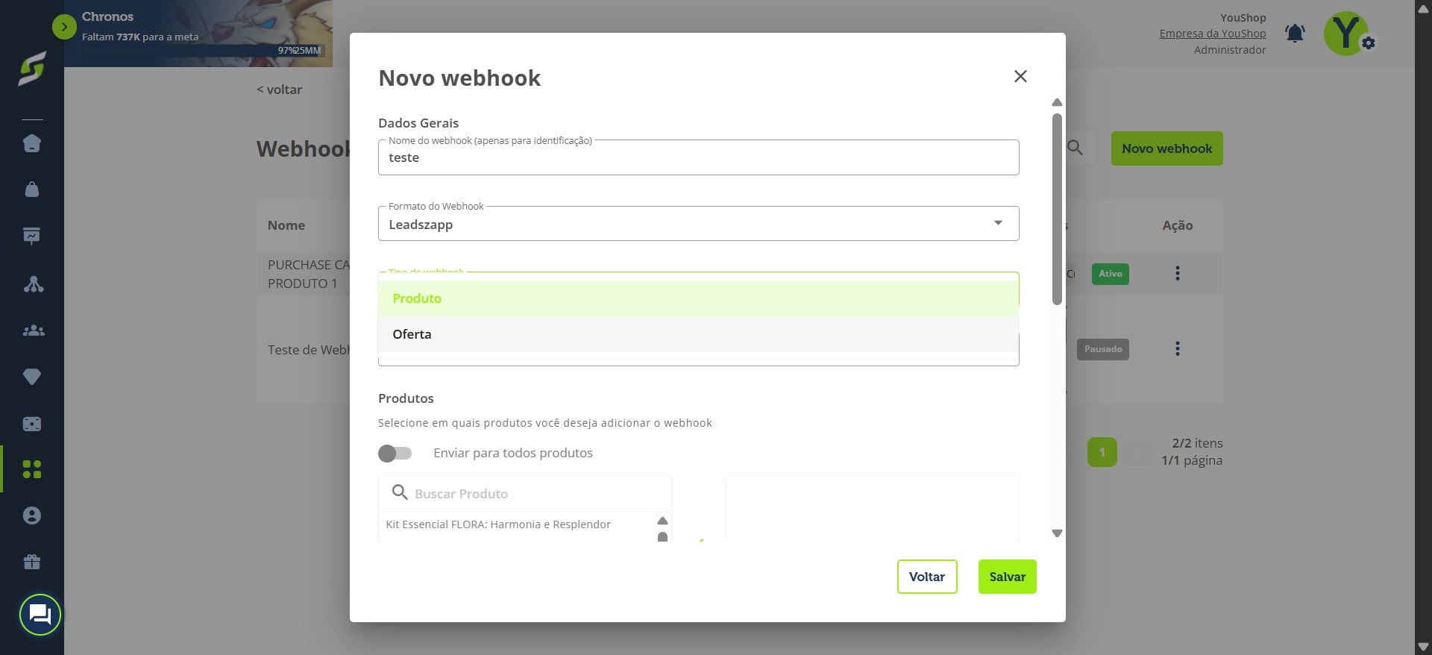Open the affiliates network icon in sidebar

[33, 283]
